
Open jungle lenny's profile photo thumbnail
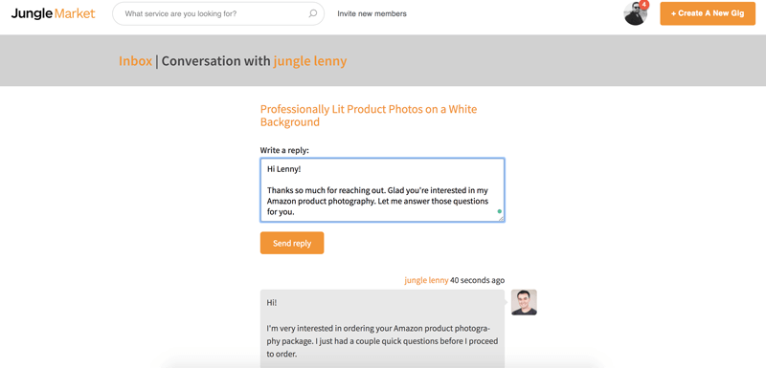(524, 302)
